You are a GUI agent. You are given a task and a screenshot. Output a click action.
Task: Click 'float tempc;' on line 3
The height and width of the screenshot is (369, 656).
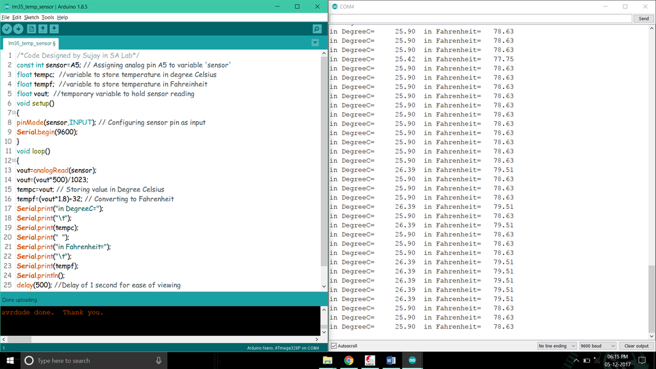pyautogui.click(x=36, y=74)
